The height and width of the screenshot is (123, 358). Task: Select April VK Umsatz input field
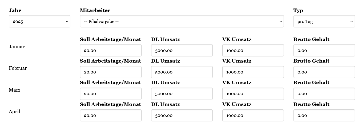point(253,115)
